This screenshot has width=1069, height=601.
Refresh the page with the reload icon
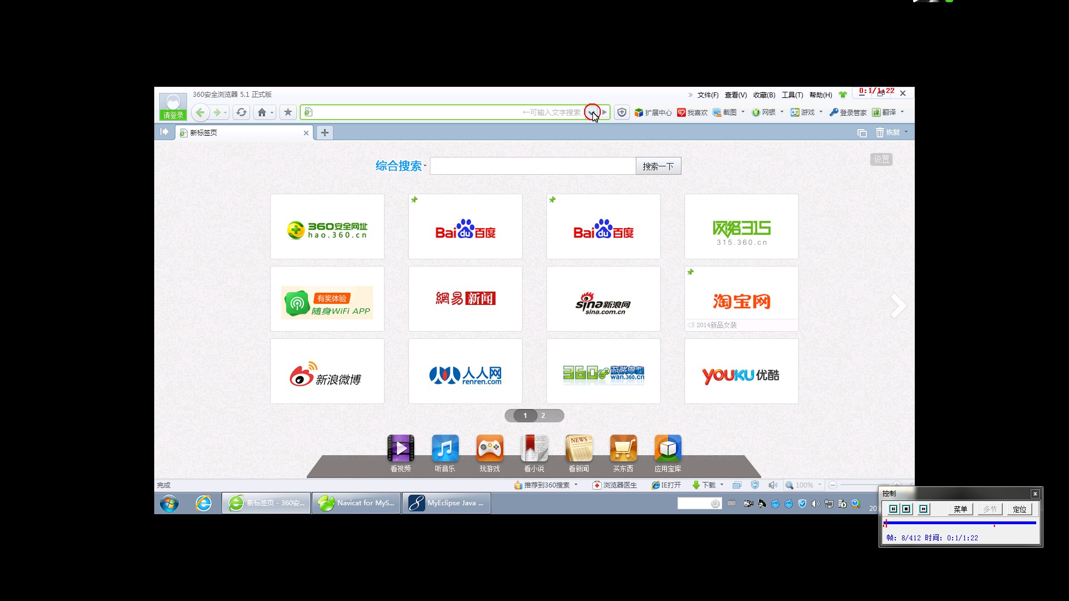(241, 112)
